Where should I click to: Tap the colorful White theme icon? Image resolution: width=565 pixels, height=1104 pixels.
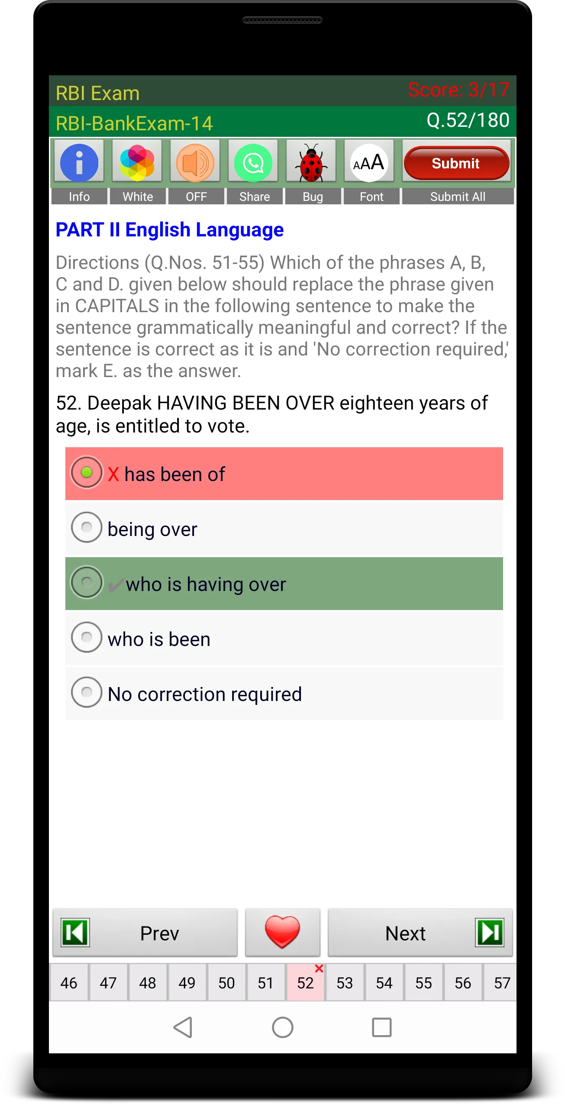(137, 163)
